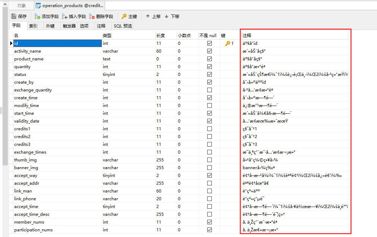Viewport: 377px width, 237px height.
Task: Click the primary key marker on id row
Action: click(228, 43)
